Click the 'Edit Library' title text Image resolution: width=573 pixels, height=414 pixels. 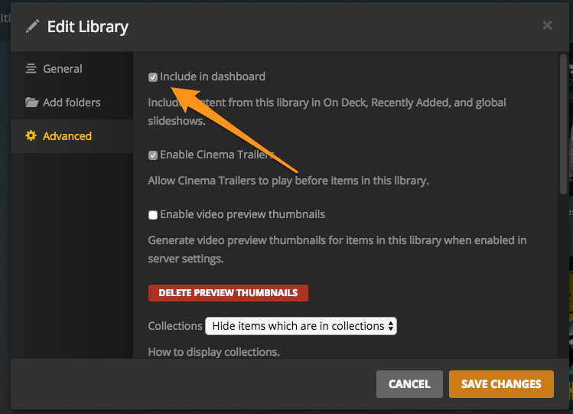pyautogui.click(x=88, y=27)
